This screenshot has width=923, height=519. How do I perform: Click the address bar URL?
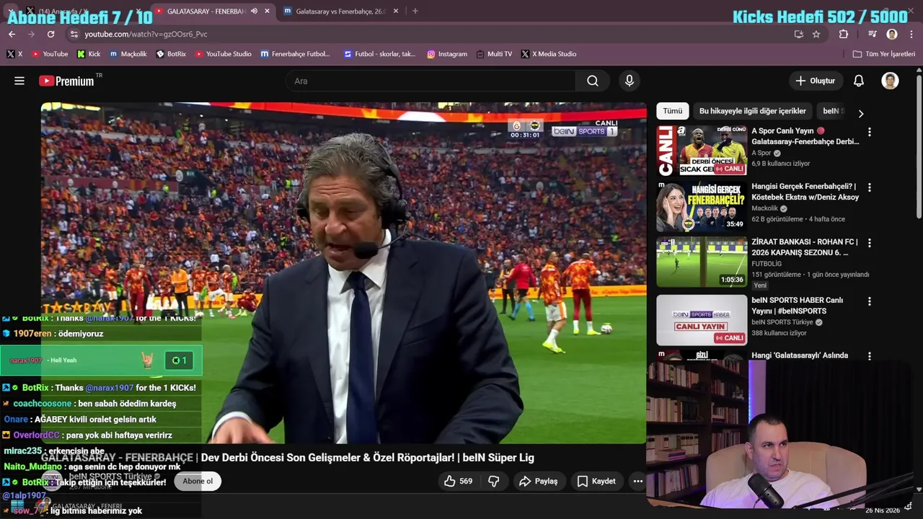pyautogui.click(x=146, y=34)
